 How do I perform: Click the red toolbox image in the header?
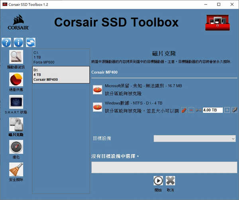click(x=217, y=23)
